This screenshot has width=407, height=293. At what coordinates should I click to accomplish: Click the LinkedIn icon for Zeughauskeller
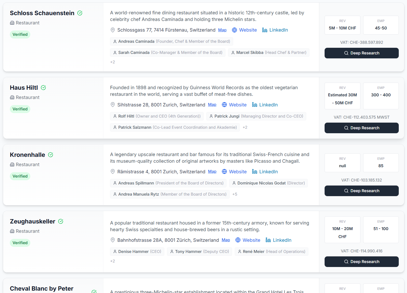coord(268,240)
